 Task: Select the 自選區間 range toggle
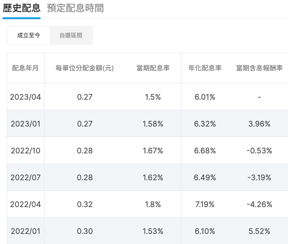point(71,35)
